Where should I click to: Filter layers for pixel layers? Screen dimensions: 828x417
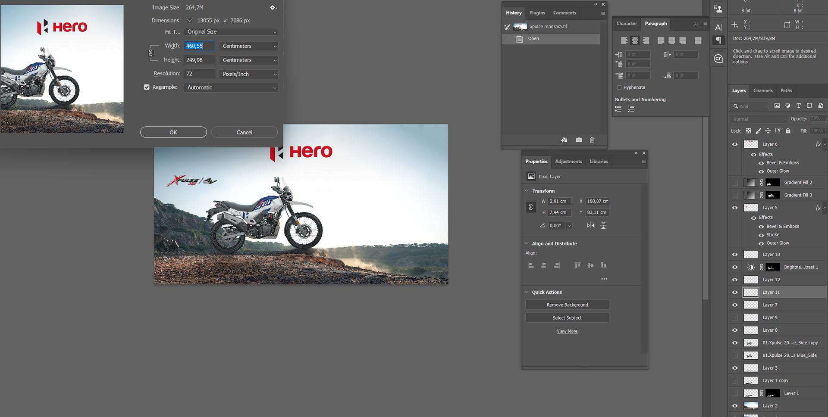[777, 106]
